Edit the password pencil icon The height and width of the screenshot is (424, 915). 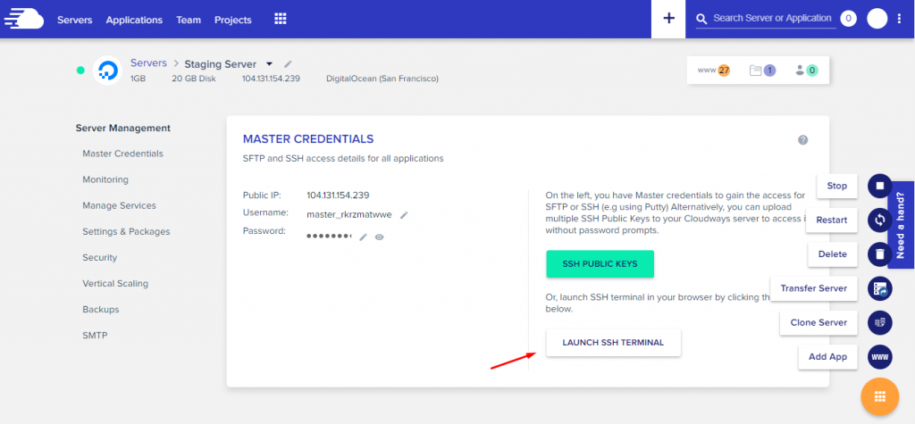363,237
